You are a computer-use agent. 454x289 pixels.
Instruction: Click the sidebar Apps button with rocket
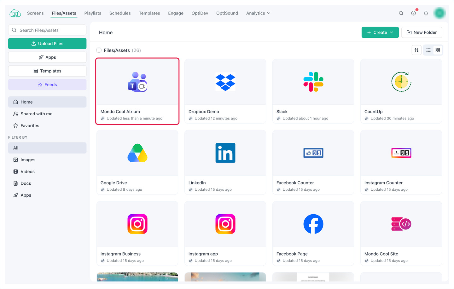click(47, 57)
